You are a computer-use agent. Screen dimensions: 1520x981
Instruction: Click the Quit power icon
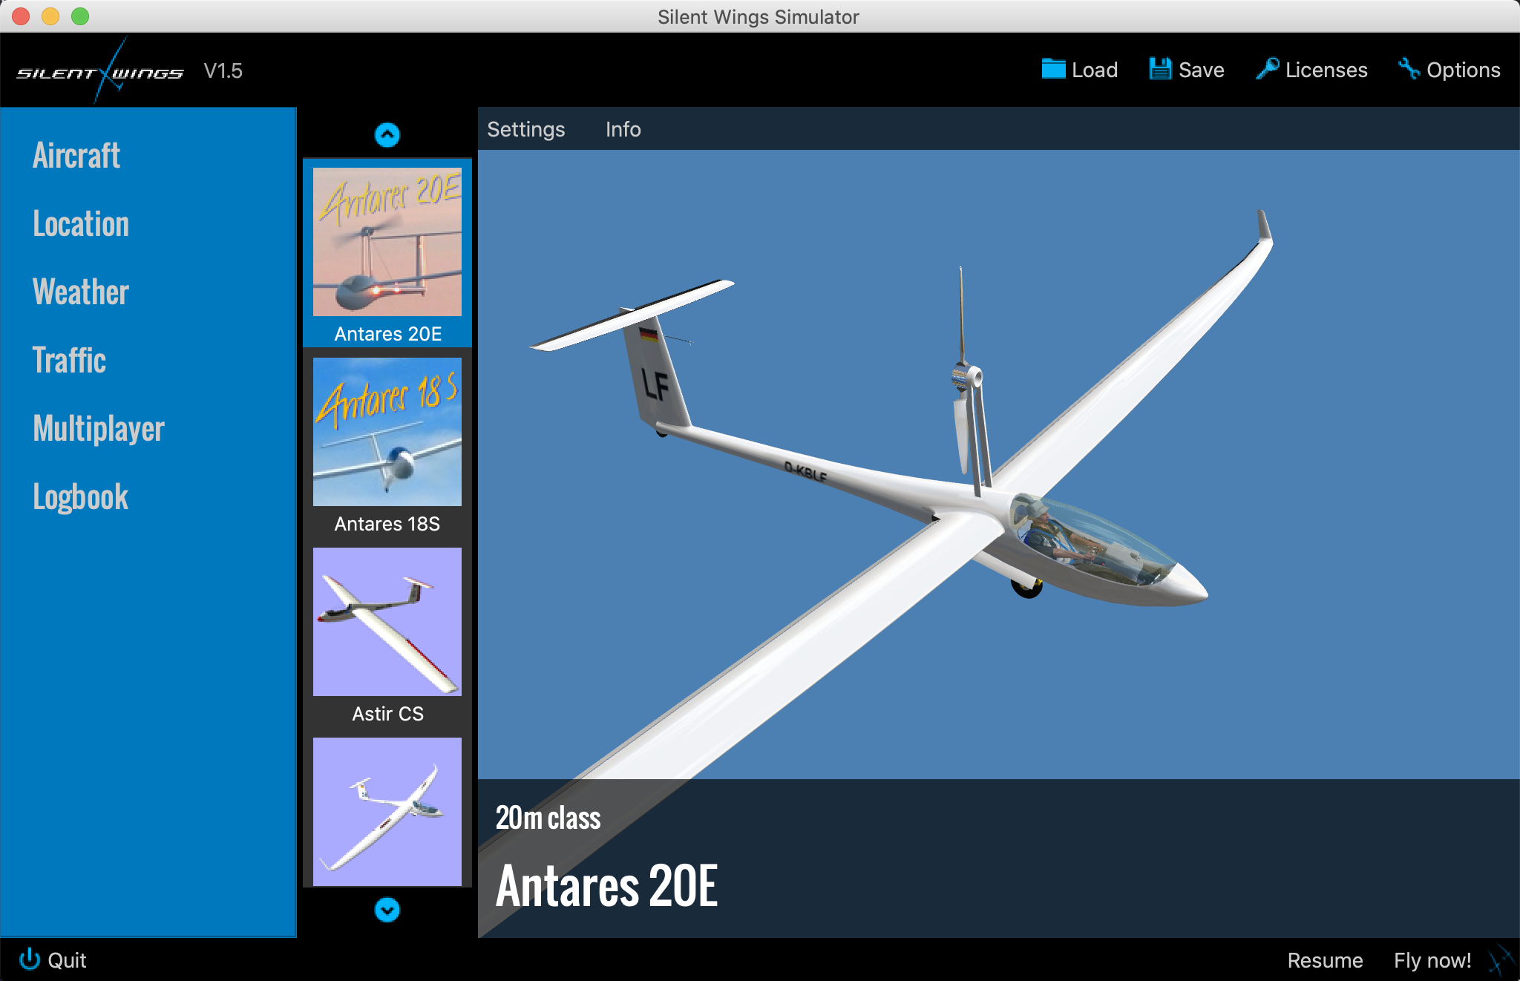[30, 959]
